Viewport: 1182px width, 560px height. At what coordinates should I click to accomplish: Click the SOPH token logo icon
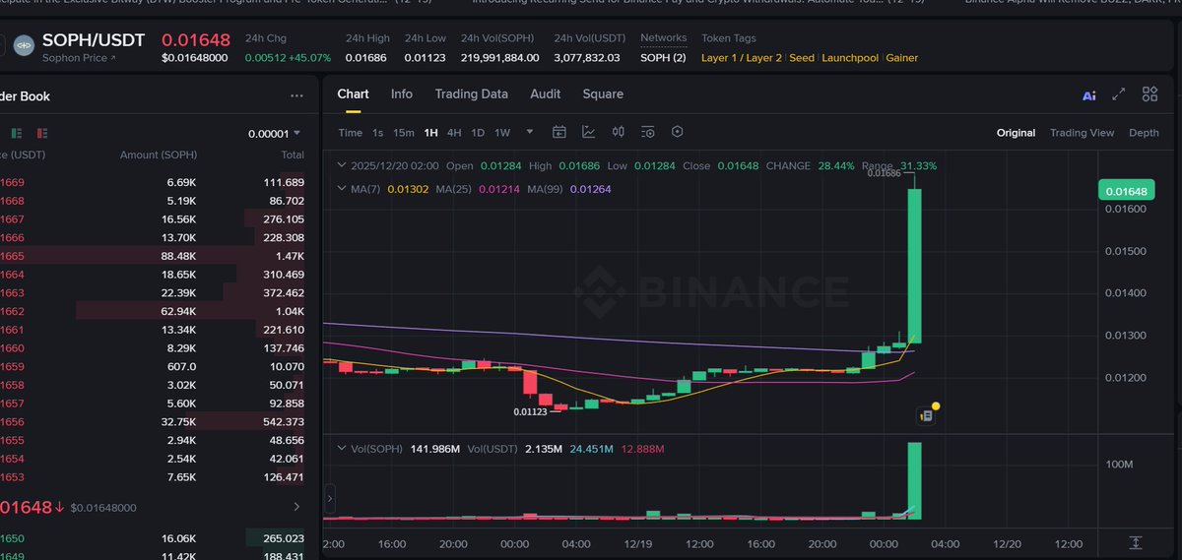tap(24, 44)
